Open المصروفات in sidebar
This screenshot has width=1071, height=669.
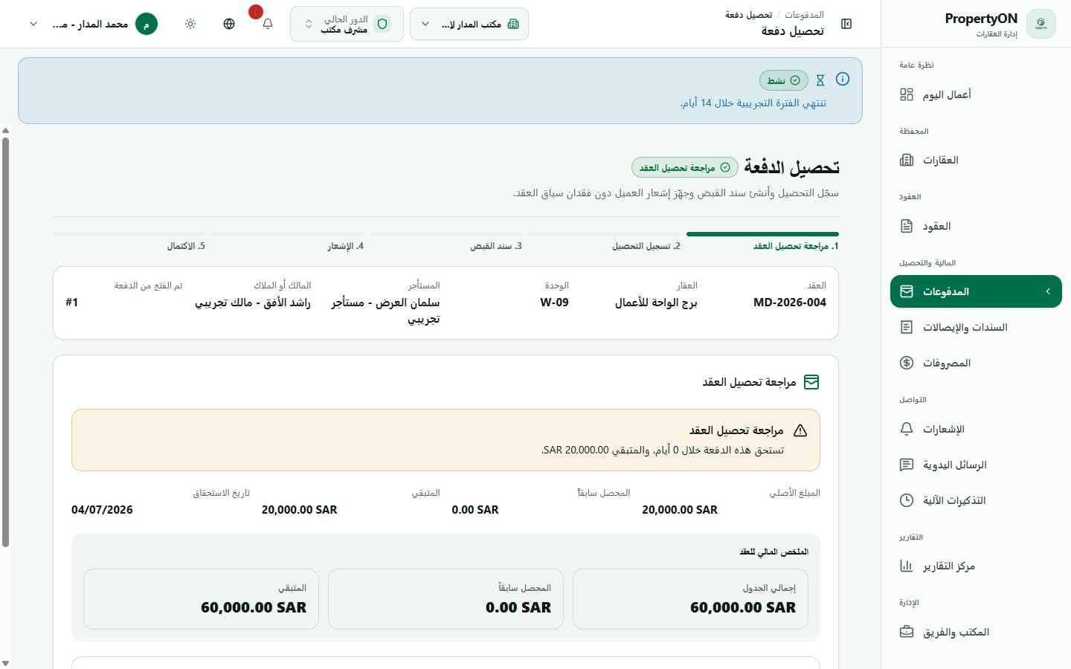(x=976, y=363)
